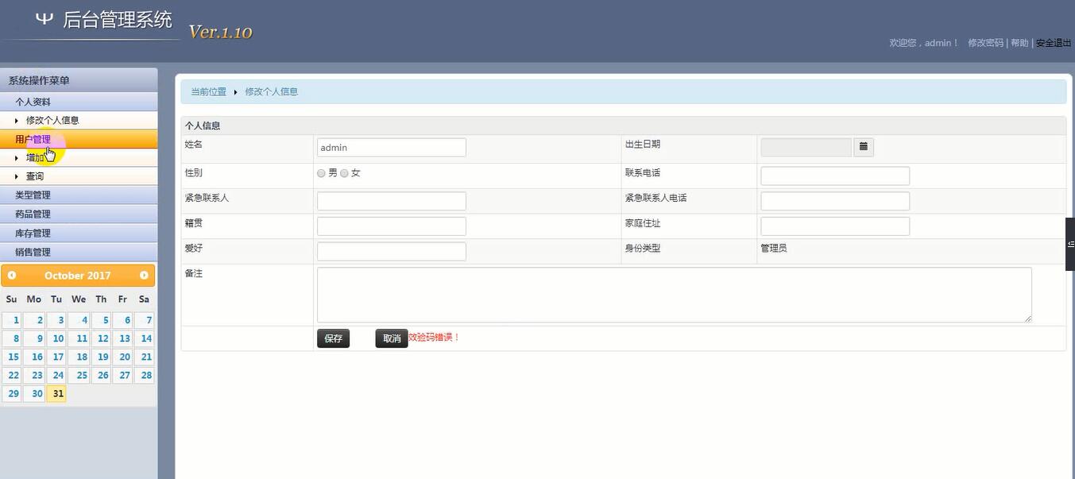Click the 紧急联系人电话 input field
The image size is (1075, 479).
[x=835, y=201]
